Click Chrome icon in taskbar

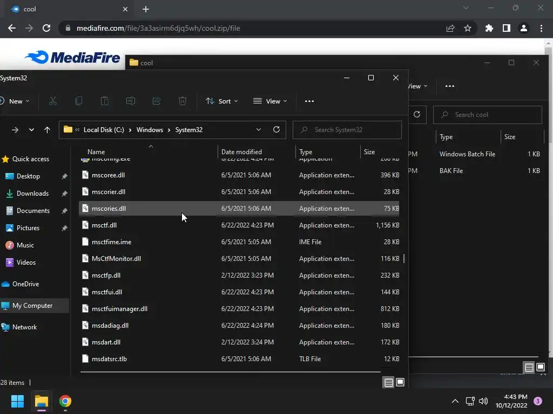click(65, 401)
